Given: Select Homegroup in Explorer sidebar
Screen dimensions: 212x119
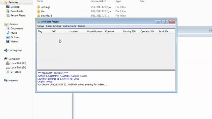Looking at the screenshot, I should 15,50.
